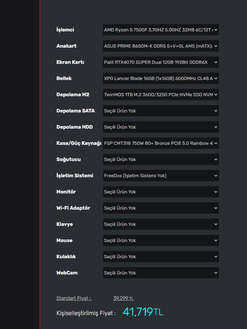247x329 pixels.
Task: Click the Kişiselleştirilmiş Fiyat label
Action: (x=86, y=313)
